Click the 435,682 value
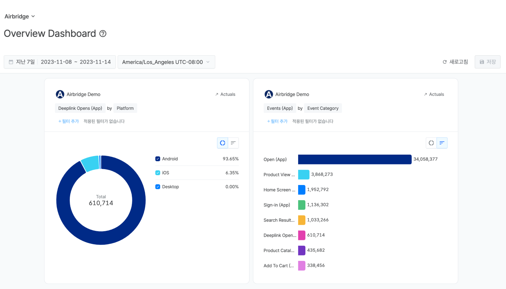The height and width of the screenshot is (289, 506). (316, 250)
